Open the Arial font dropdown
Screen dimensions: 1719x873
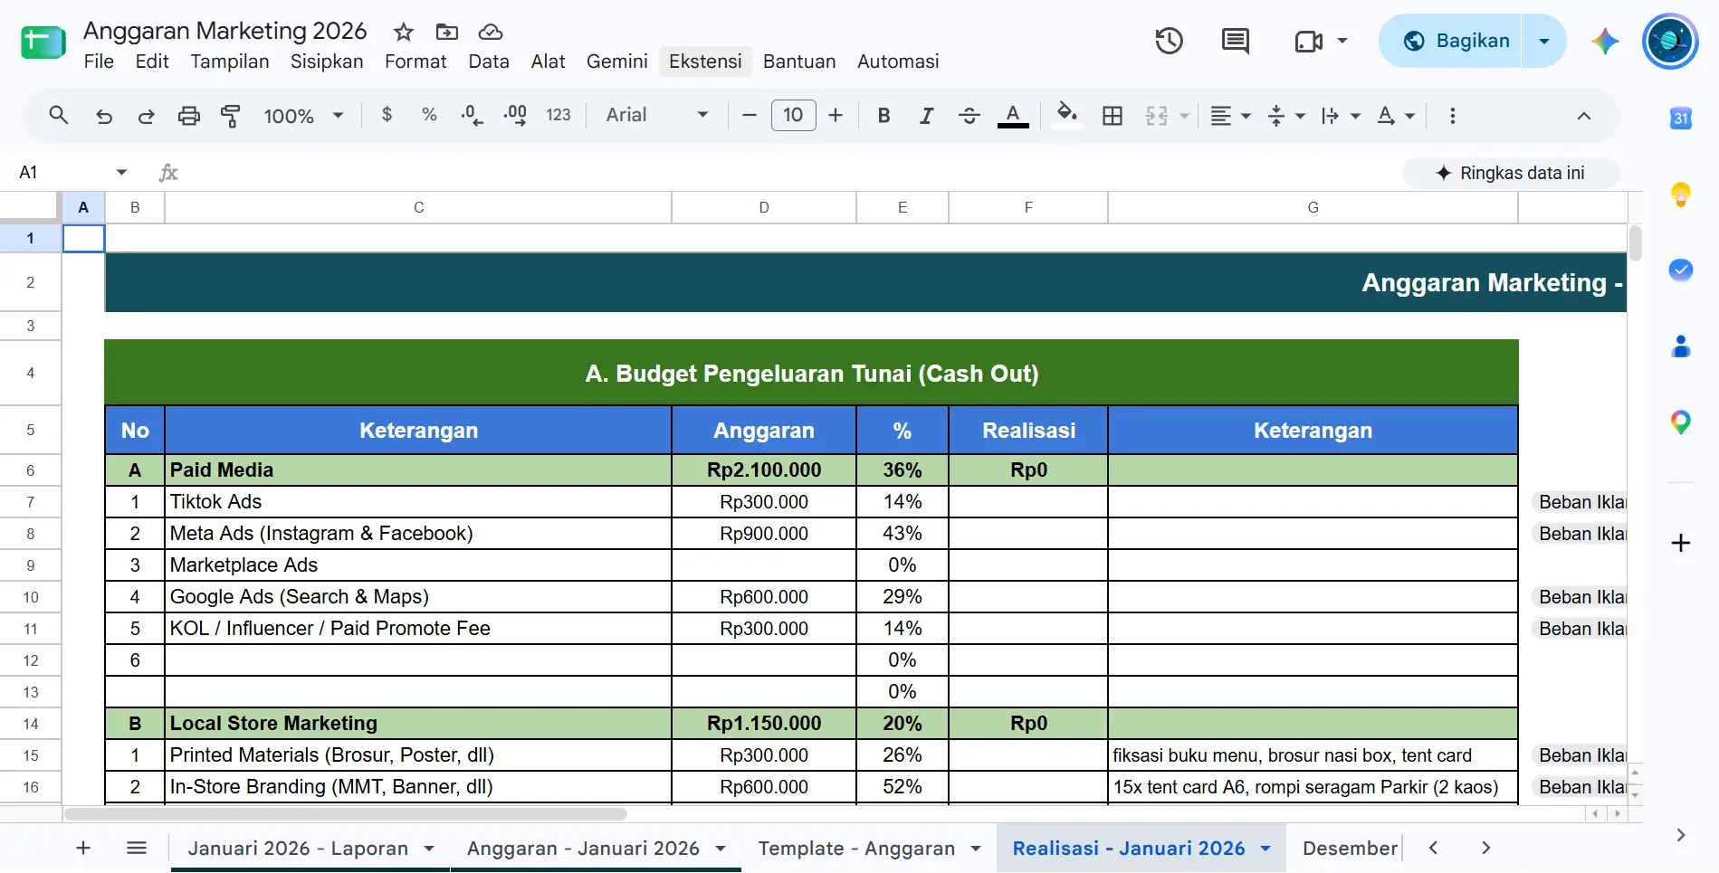tap(657, 115)
